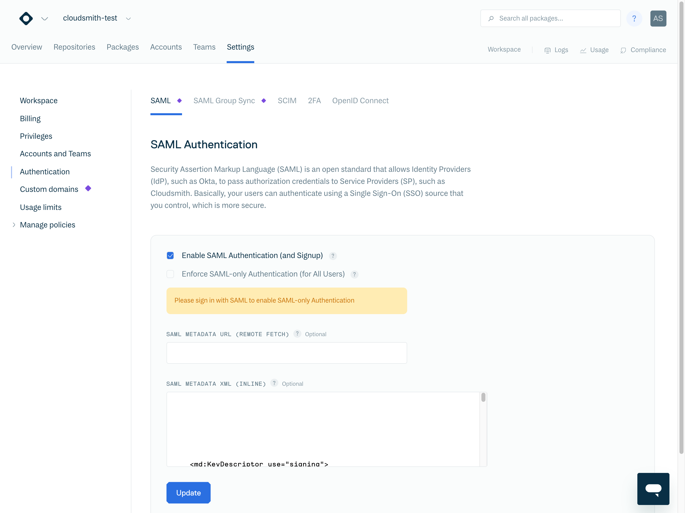Check Enforce SAML-only Authentication checkbox

point(170,274)
